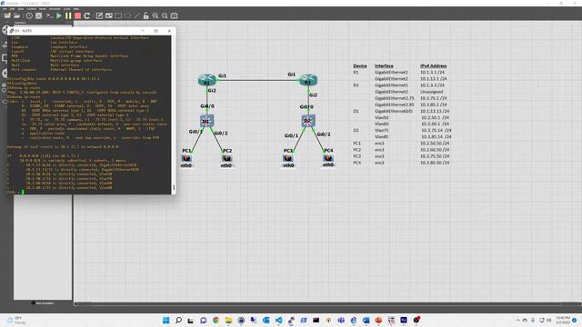Select router R1 in topology

206,80
